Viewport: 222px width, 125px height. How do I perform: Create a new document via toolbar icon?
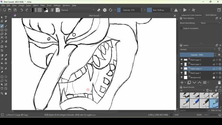pyautogui.click(x=4, y=10)
